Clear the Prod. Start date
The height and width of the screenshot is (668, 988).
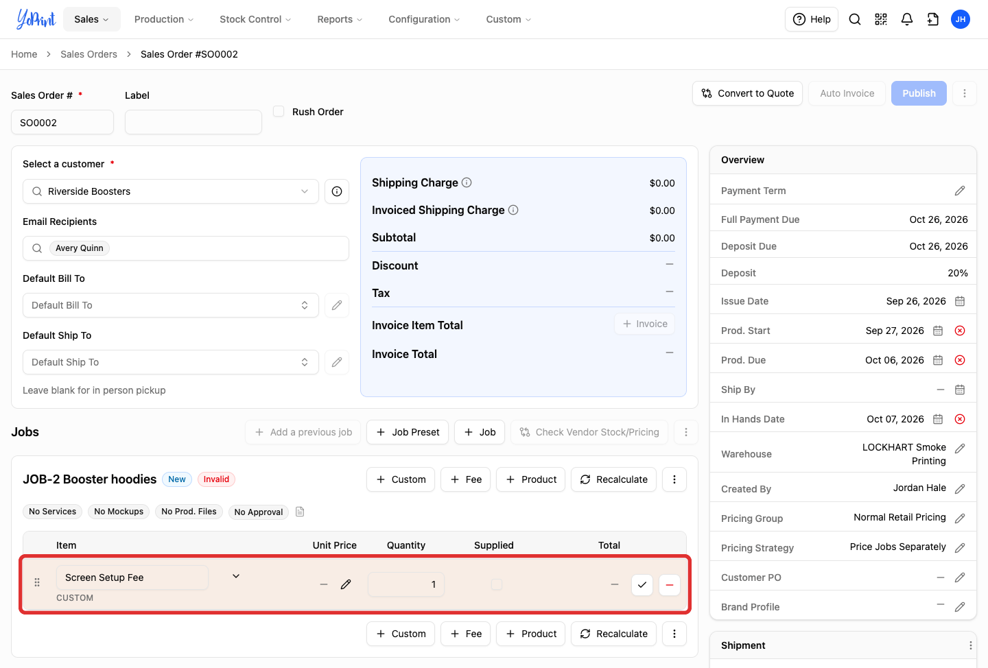pyautogui.click(x=960, y=331)
